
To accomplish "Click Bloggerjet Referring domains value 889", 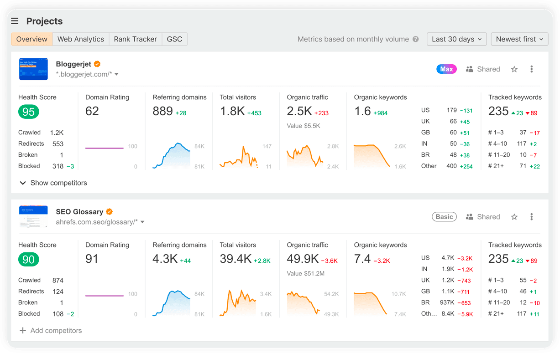I will tap(163, 111).
